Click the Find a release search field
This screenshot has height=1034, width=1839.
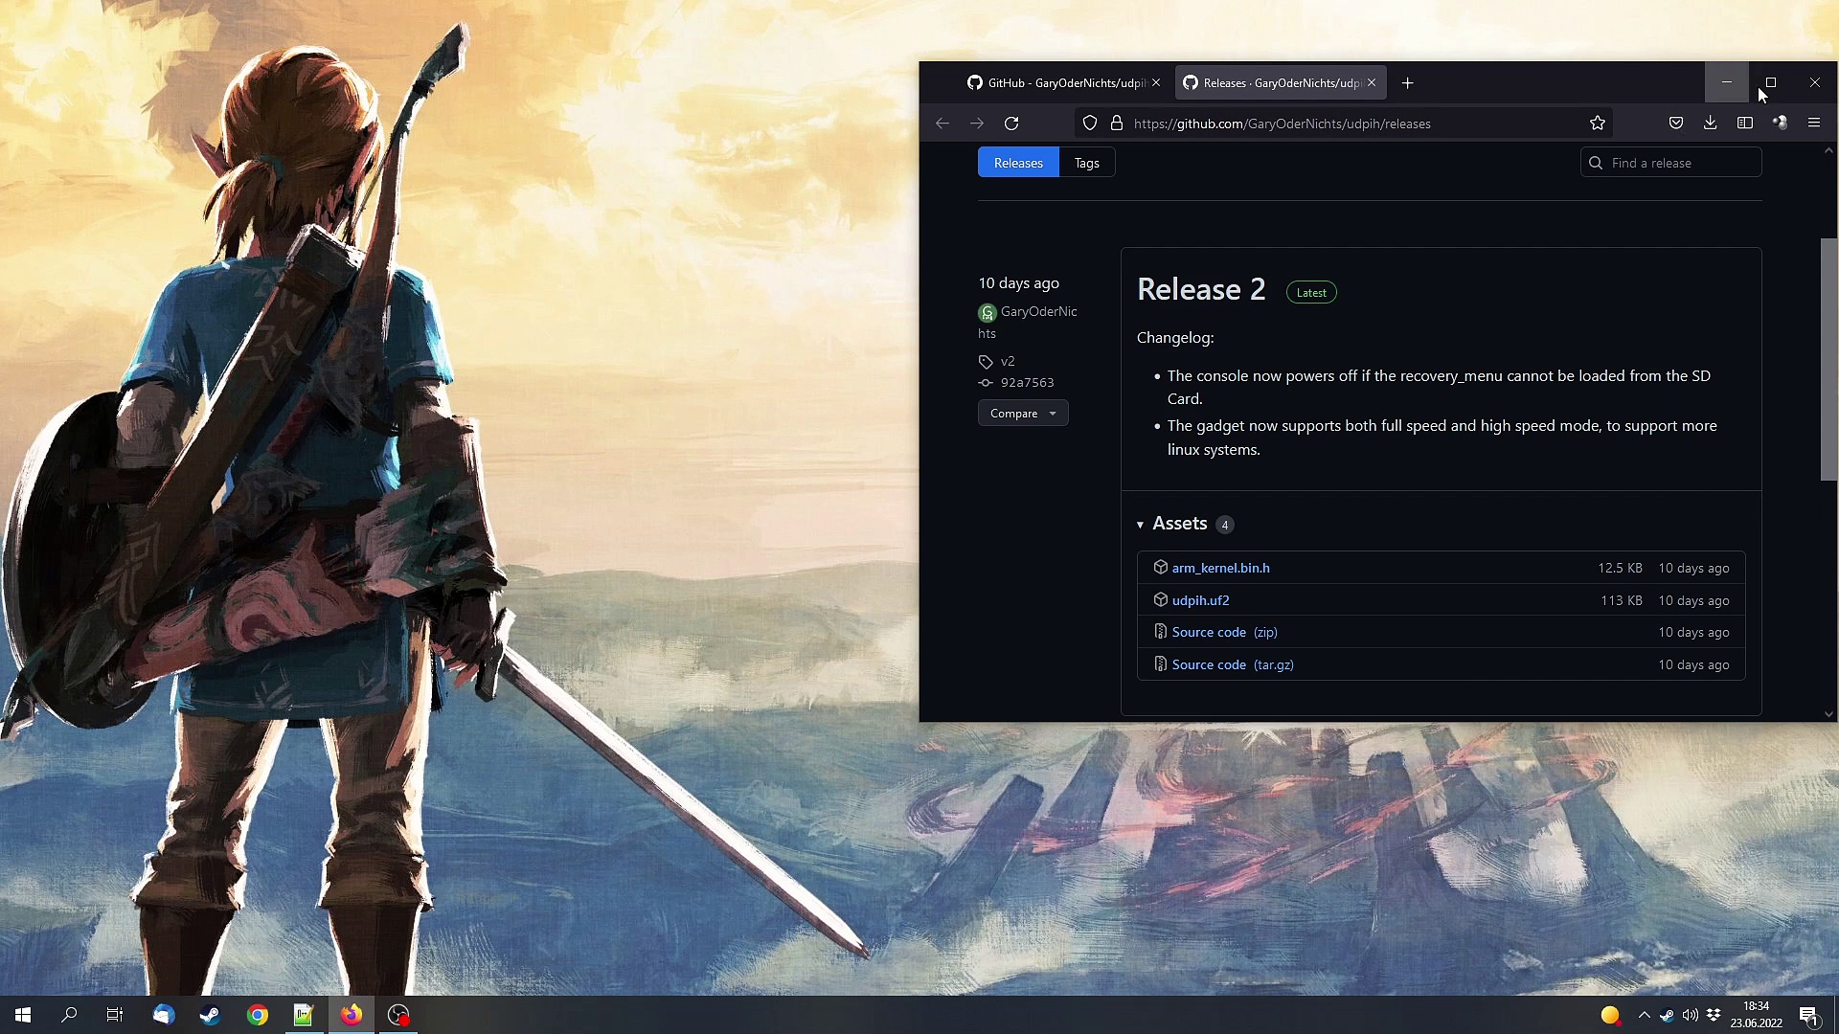click(1681, 163)
